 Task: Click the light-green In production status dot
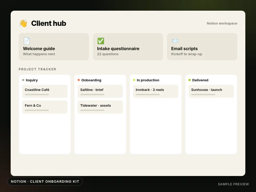(134, 80)
